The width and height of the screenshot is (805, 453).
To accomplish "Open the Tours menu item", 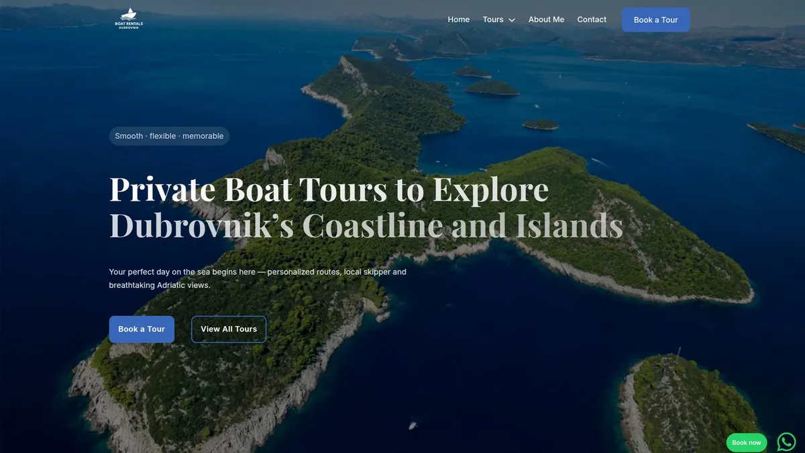I will click(x=493, y=19).
